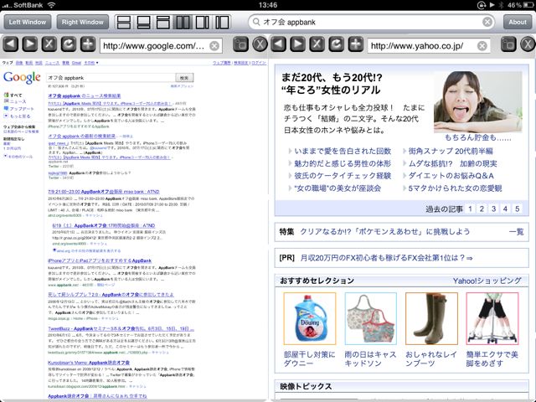Expand the その他 dropdown in Google top bar
The image size is (536, 402).
(91, 63)
